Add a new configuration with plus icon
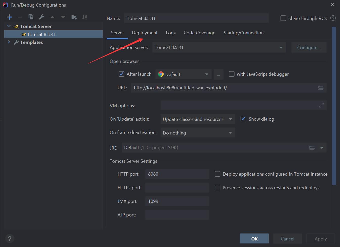 point(10,17)
